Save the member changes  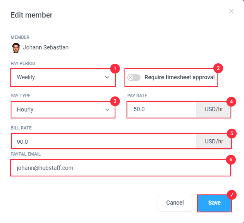(215, 203)
